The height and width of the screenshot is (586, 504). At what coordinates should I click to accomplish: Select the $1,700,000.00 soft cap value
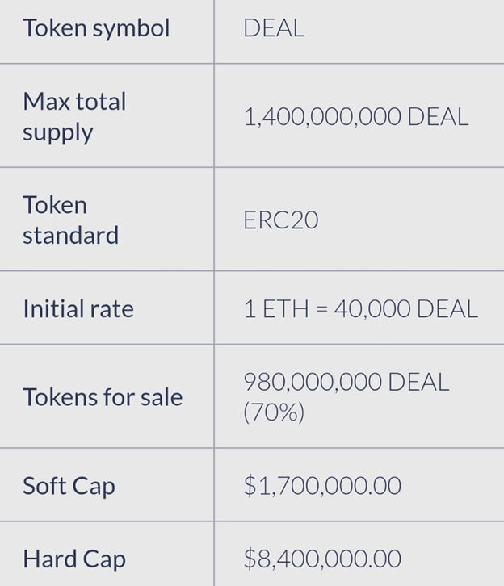click(x=322, y=486)
